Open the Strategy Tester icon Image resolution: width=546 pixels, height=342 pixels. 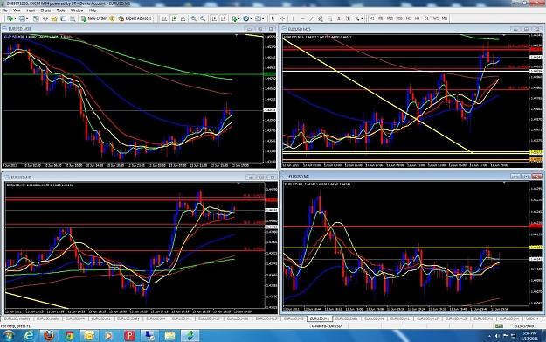(73, 18)
